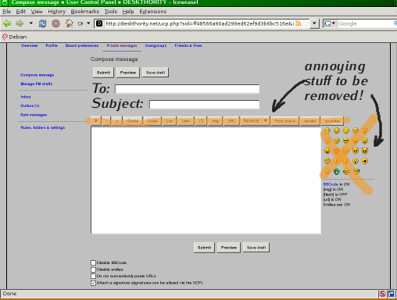
Task: Switch to the Usergroups tab
Action: 156,45
